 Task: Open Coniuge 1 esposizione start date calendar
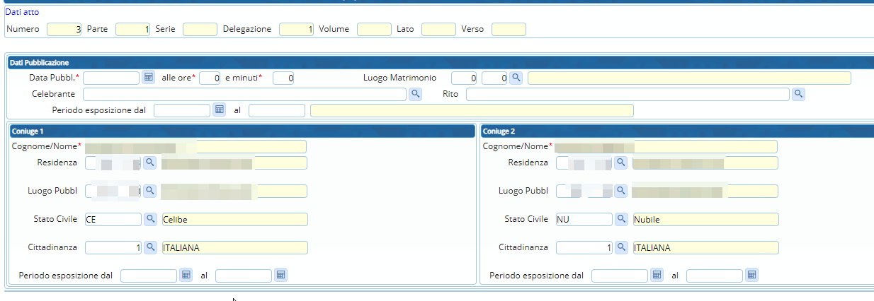click(x=186, y=275)
